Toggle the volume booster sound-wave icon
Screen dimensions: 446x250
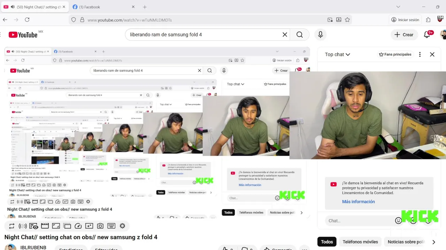[23, 226]
